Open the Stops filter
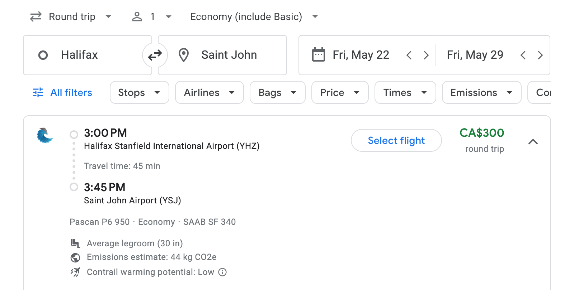The height and width of the screenshot is (290, 574). (x=139, y=92)
